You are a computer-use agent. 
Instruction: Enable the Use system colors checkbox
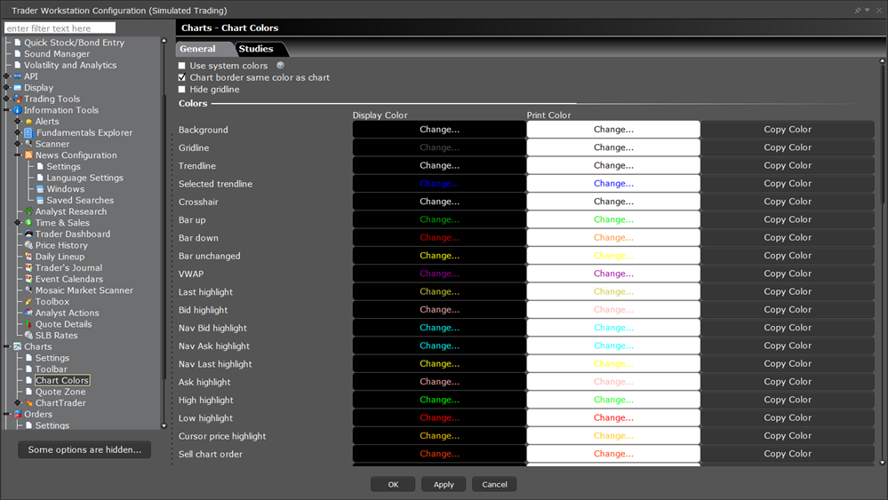pyautogui.click(x=182, y=66)
